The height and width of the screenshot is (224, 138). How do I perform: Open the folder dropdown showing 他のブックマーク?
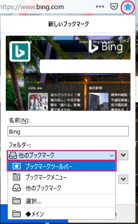point(62,155)
